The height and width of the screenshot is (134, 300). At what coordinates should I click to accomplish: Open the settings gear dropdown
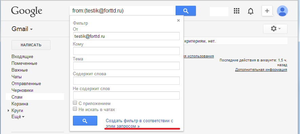275,29
